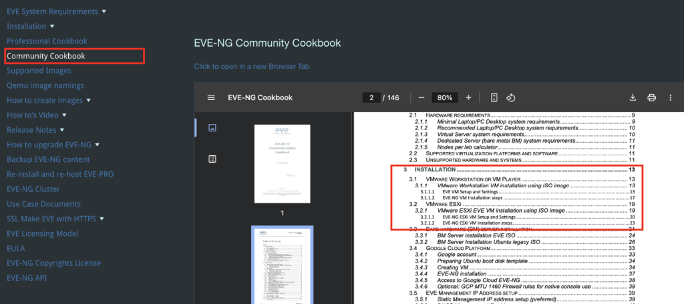Open EVE Licensing Model page

tap(42, 233)
